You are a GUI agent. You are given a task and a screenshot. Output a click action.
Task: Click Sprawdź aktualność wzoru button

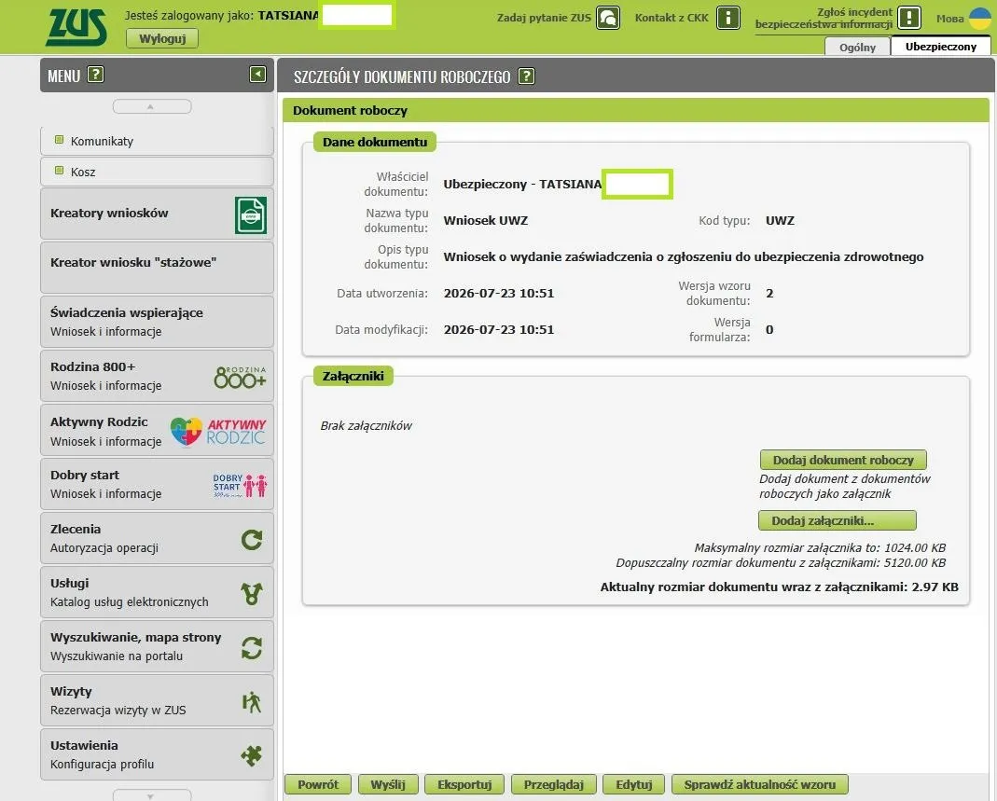pyautogui.click(x=760, y=784)
